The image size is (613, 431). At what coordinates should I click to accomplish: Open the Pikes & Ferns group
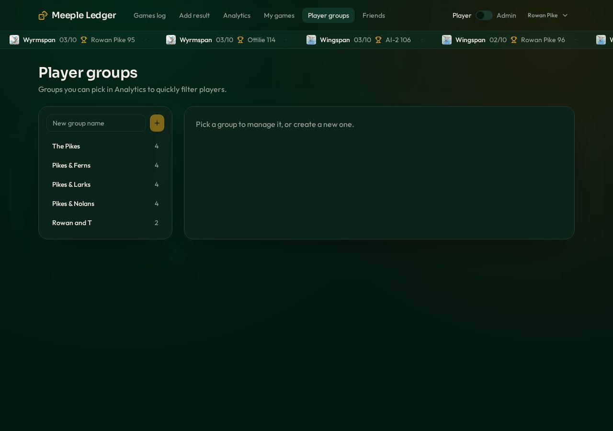(x=105, y=165)
